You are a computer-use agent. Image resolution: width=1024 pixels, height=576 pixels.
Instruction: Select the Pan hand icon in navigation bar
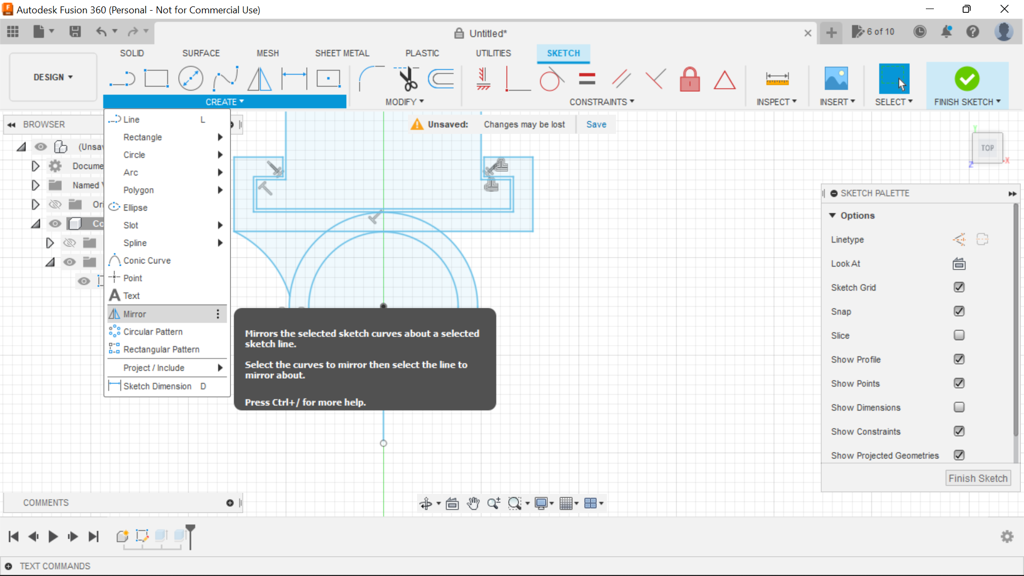tap(473, 503)
